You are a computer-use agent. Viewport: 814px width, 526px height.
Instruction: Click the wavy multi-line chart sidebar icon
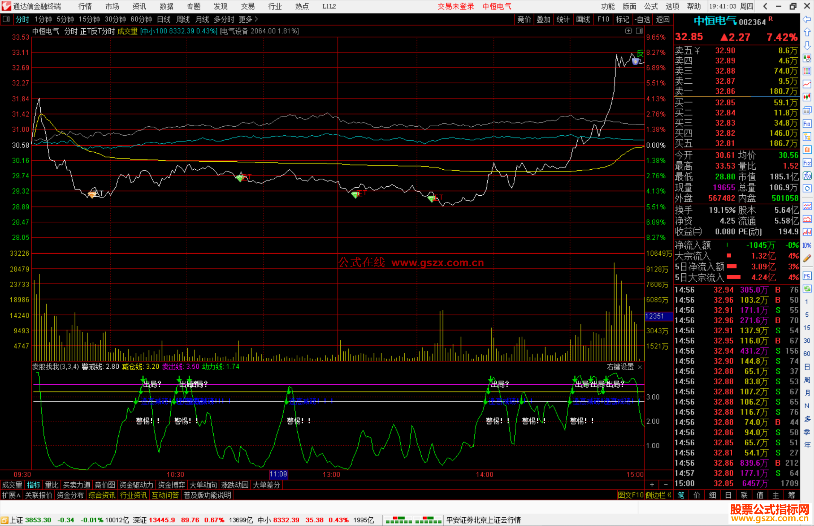click(807, 206)
